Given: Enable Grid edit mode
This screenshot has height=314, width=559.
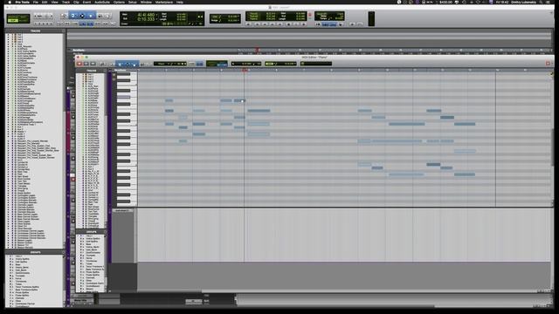Looking at the screenshot, I should [x=24, y=21].
